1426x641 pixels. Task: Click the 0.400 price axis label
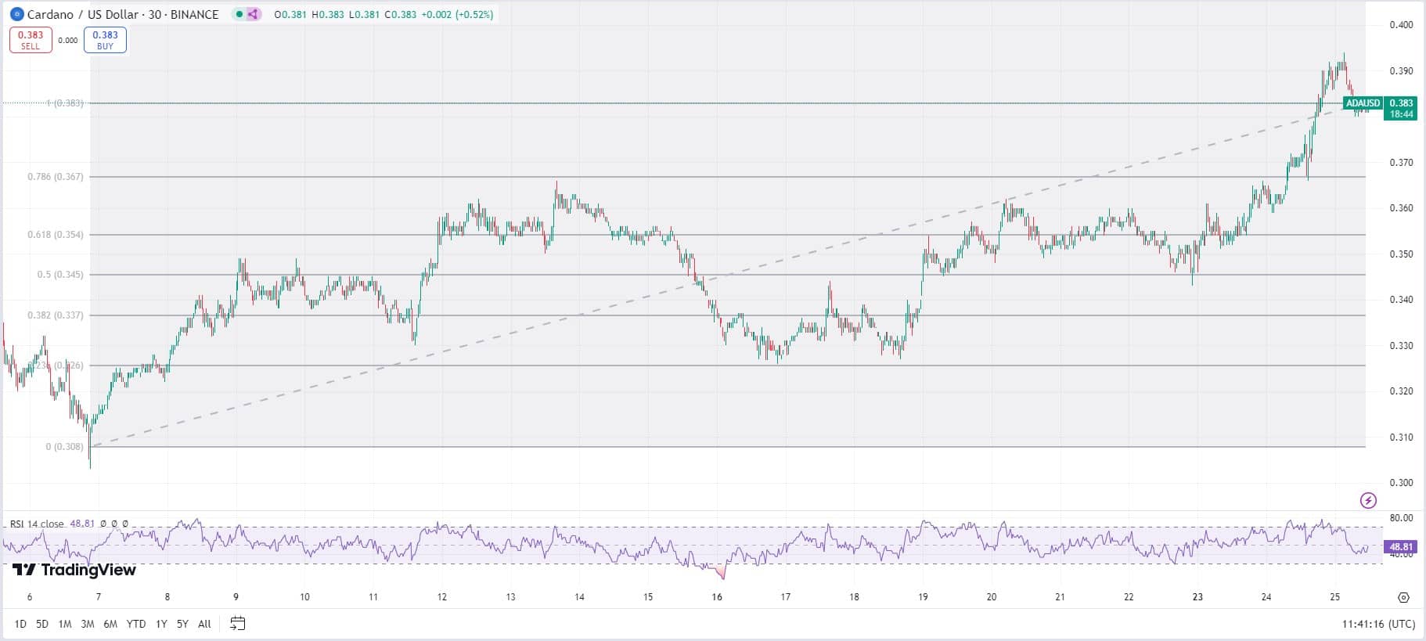(1401, 25)
